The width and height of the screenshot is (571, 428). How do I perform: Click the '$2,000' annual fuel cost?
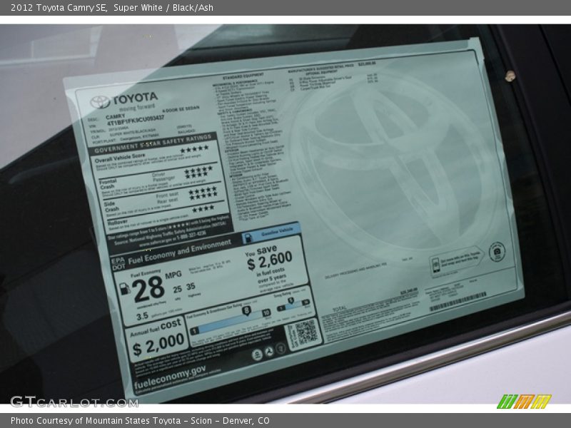158,345
